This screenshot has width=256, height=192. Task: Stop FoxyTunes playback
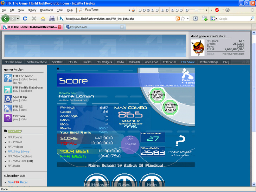tap(153, 10)
